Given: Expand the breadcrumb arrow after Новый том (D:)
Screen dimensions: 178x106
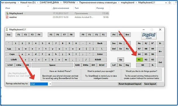Looking at the screenshot, I should coord(38,3).
